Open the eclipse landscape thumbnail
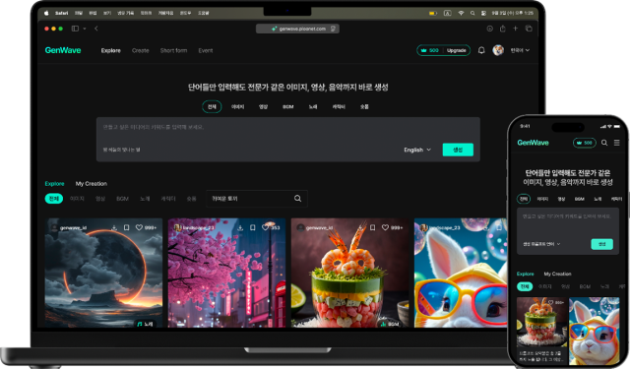 [103, 273]
